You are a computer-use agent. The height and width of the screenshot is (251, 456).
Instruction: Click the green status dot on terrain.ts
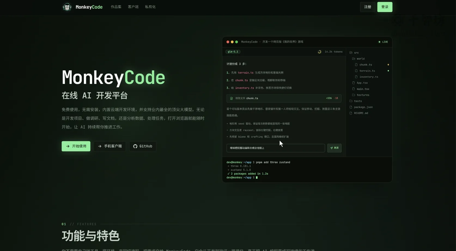pos(388,71)
